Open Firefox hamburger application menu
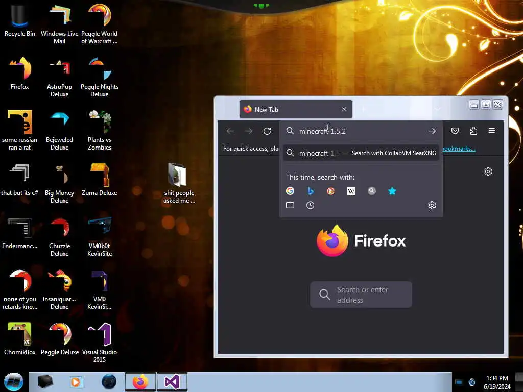 tap(492, 131)
